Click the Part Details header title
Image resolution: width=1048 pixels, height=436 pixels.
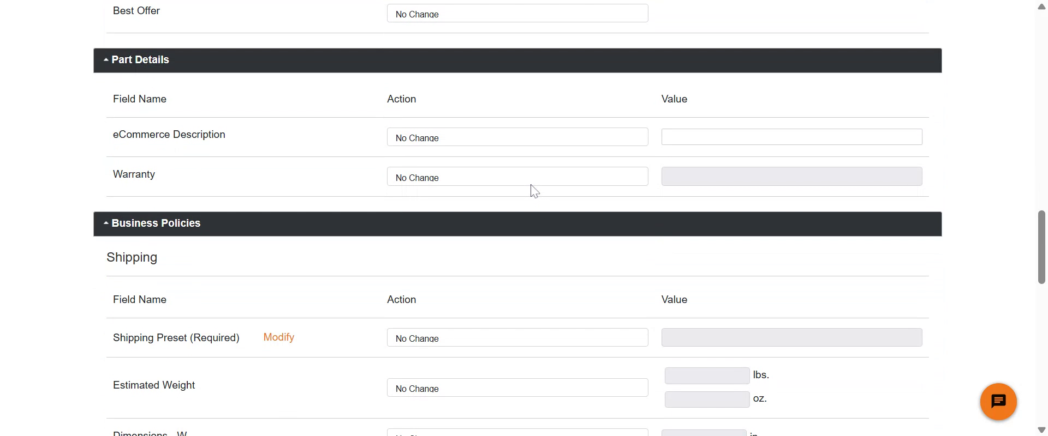coord(140,60)
